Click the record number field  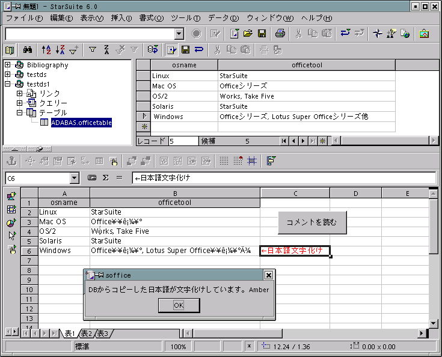183,141
